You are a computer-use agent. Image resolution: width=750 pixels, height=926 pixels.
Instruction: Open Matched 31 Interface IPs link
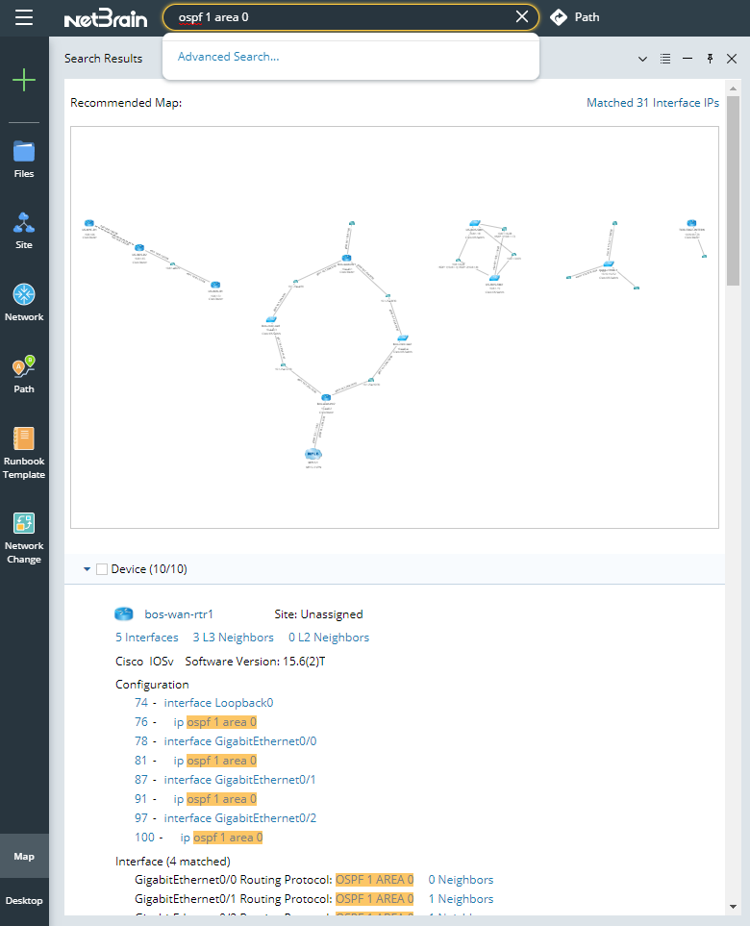point(652,103)
